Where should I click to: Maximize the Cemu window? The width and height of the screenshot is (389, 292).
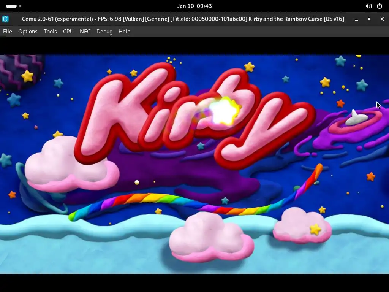coord(369,19)
